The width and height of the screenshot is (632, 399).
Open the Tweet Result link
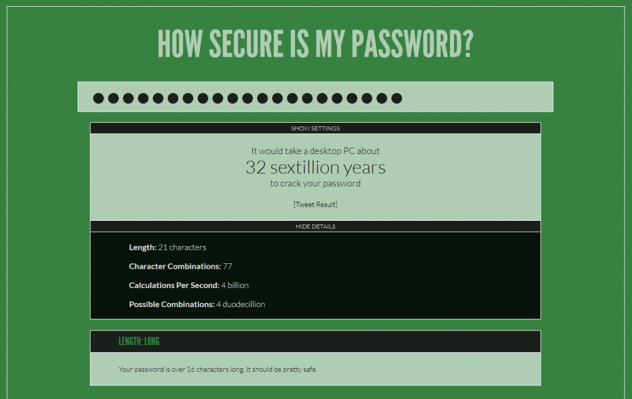click(x=315, y=204)
